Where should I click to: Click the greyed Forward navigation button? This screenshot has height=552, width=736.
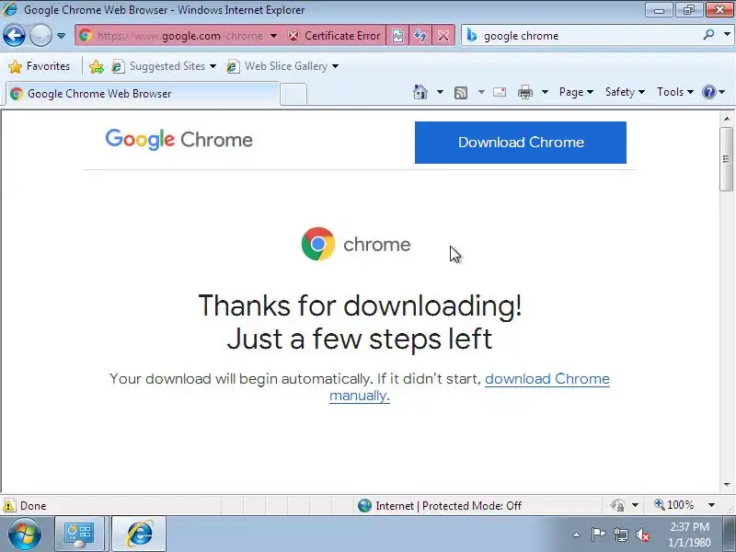[x=40, y=35]
